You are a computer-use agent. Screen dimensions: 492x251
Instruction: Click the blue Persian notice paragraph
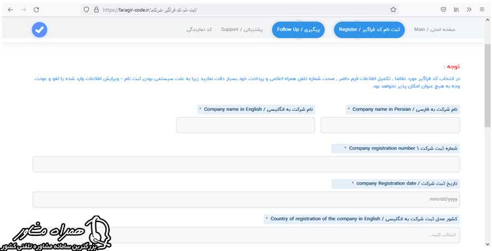tap(247, 82)
